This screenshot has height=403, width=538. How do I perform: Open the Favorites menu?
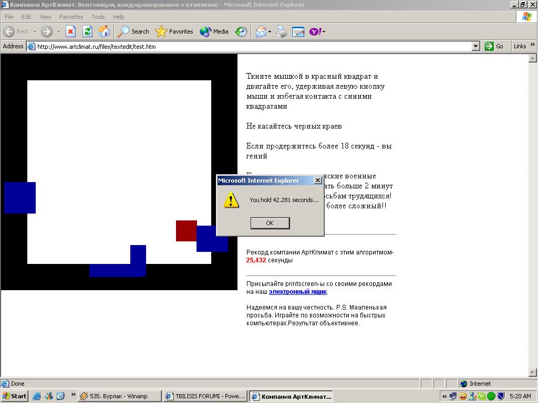(x=71, y=17)
